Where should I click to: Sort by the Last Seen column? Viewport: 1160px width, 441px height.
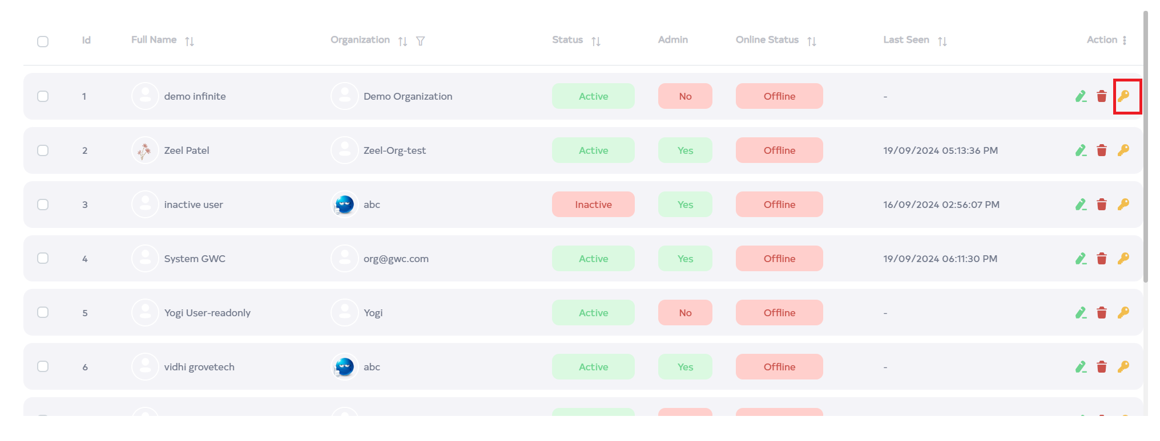pos(942,41)
